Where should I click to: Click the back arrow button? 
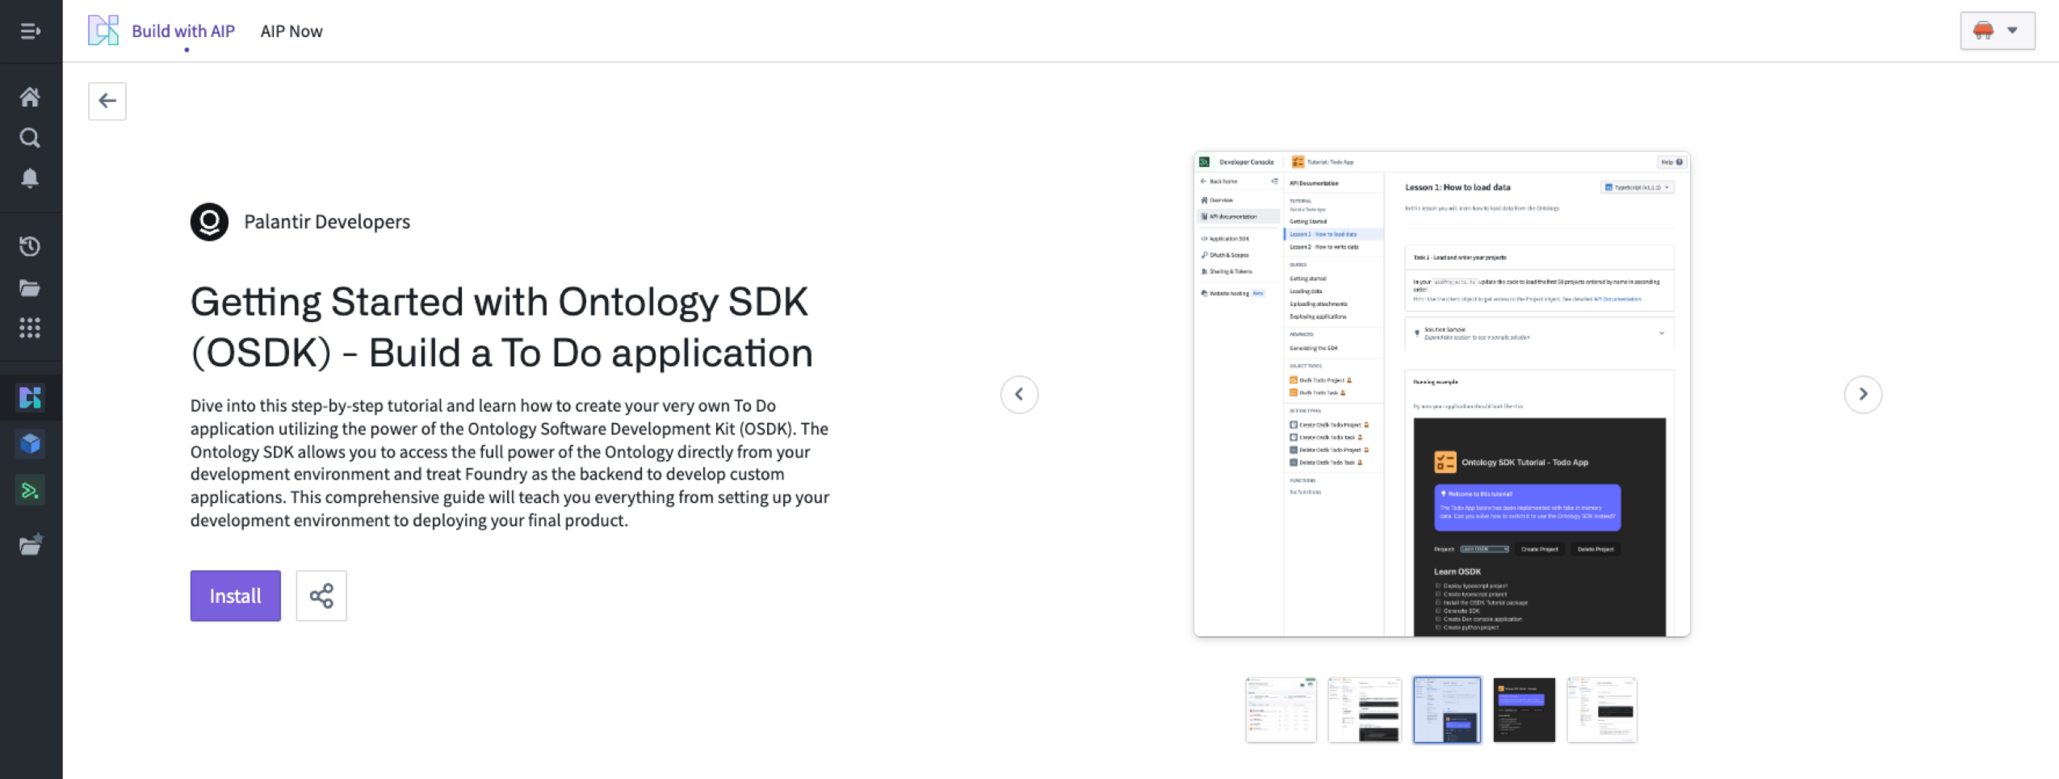coord(107,101)
